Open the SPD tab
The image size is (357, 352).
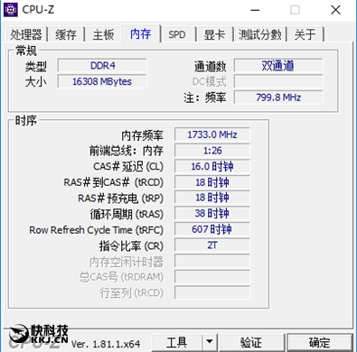pyautogui.click(x=177, y=34)
